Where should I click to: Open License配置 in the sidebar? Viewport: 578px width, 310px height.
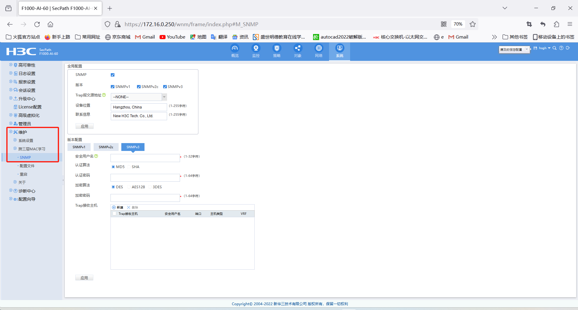[30, 107]
